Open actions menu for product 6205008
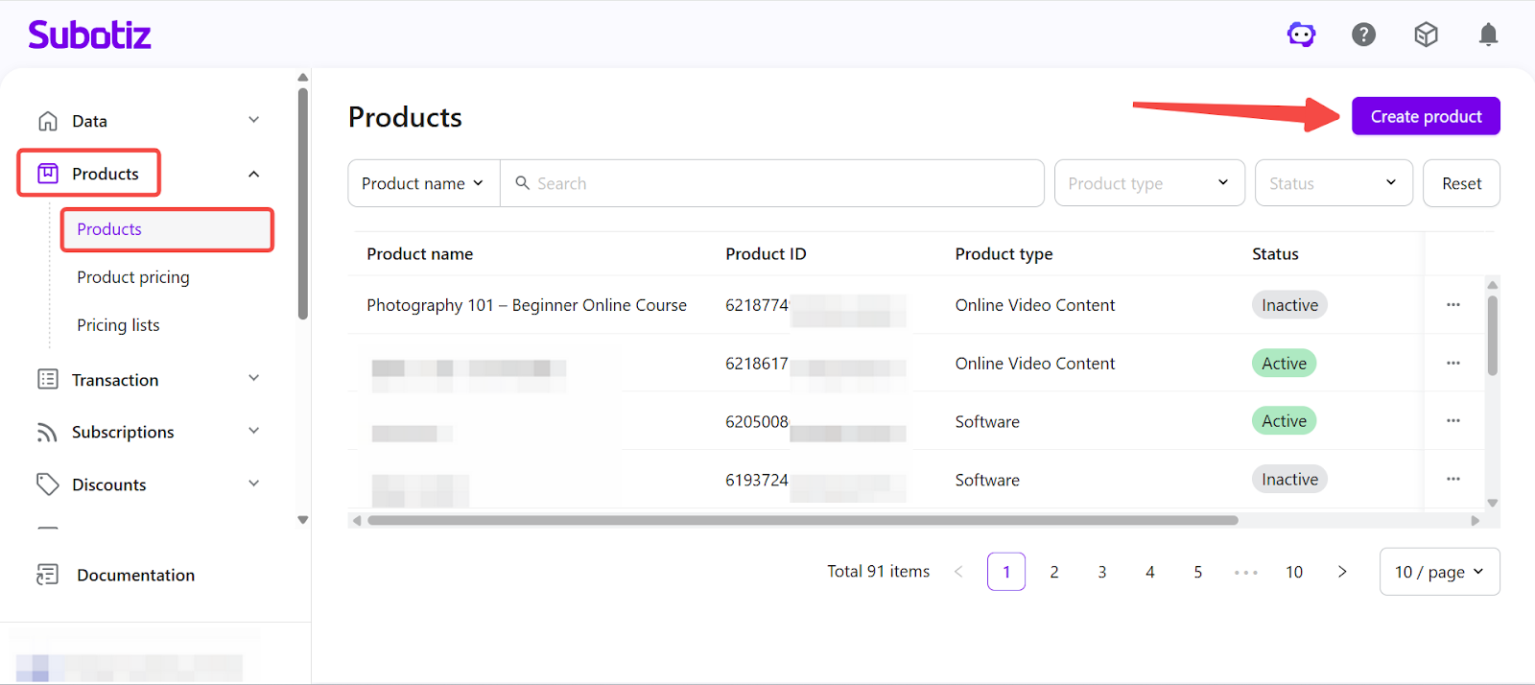Image resolution: width=1535 pixels, height=685 pixels. pos(1452,421)
